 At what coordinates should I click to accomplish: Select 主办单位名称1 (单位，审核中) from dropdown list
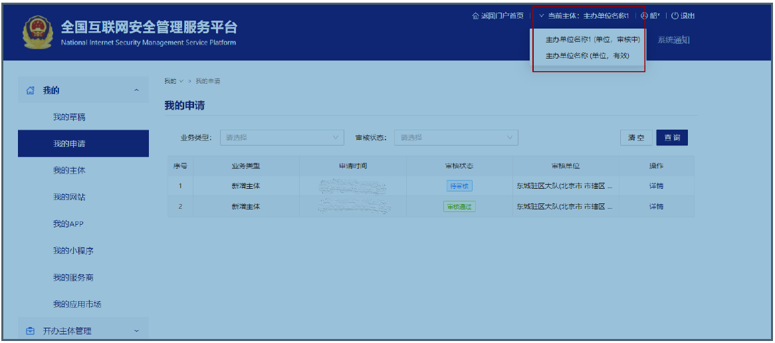(x=592, y=39)
